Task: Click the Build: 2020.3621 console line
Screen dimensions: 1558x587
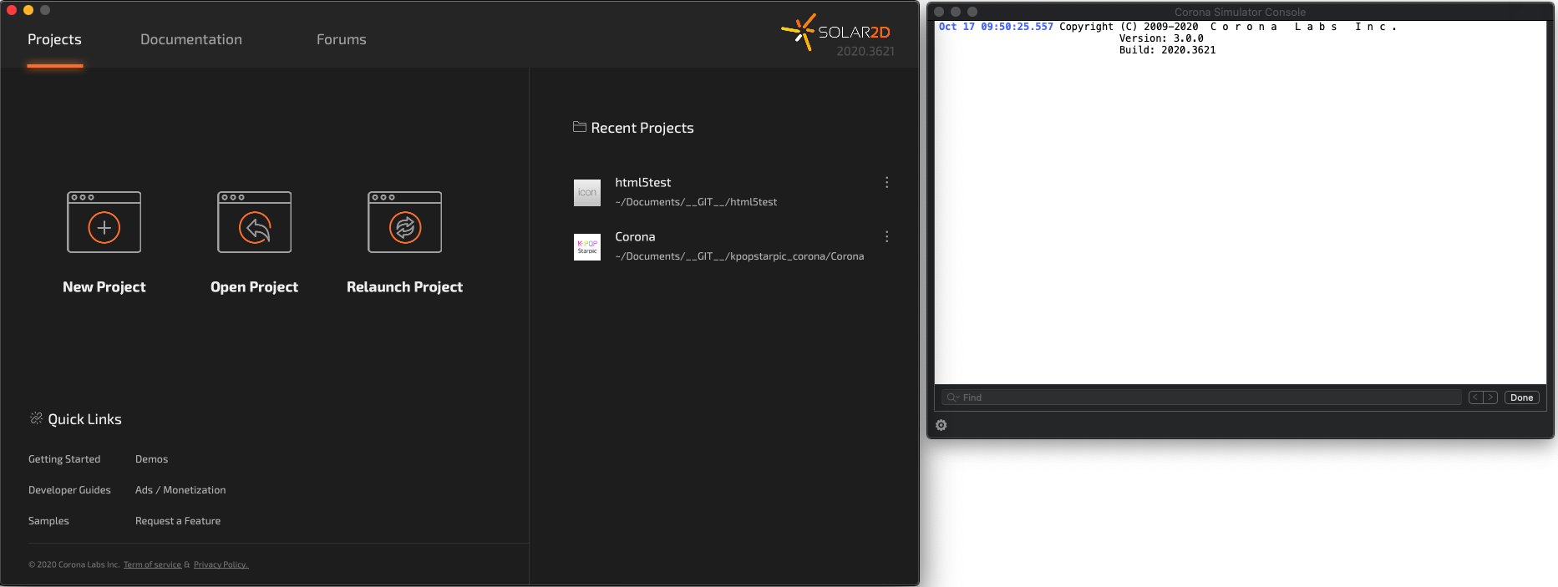Action: (x=1167, y=50)
